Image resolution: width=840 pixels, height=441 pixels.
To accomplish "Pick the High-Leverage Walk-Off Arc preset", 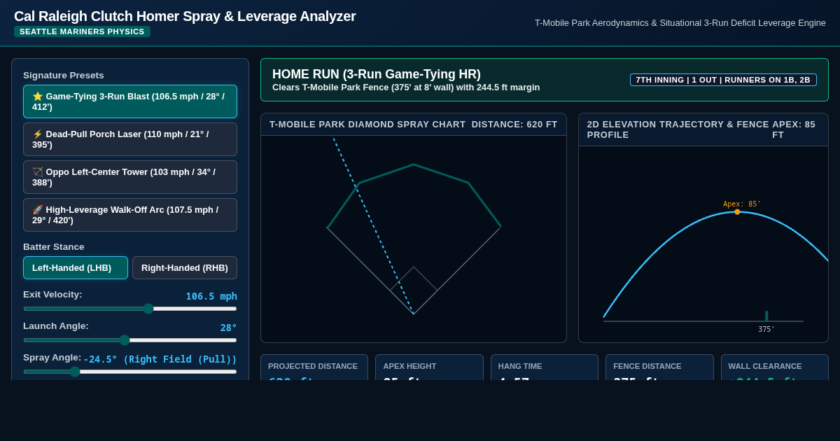I will point(130,215).
